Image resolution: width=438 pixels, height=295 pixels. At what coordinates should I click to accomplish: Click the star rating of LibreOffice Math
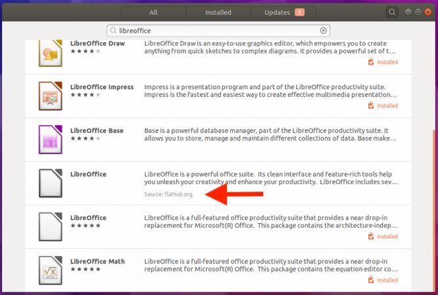point(85,269)
